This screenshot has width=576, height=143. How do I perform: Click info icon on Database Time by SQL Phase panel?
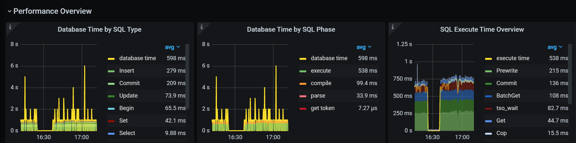click(x=202, y=27)
